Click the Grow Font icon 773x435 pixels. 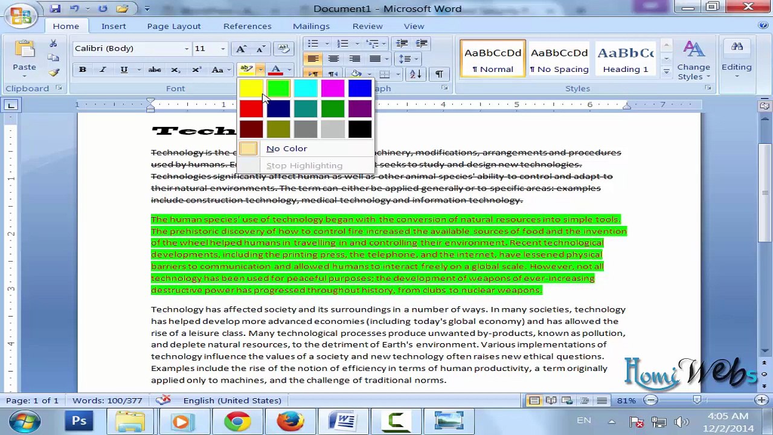(x=241, y=48)
